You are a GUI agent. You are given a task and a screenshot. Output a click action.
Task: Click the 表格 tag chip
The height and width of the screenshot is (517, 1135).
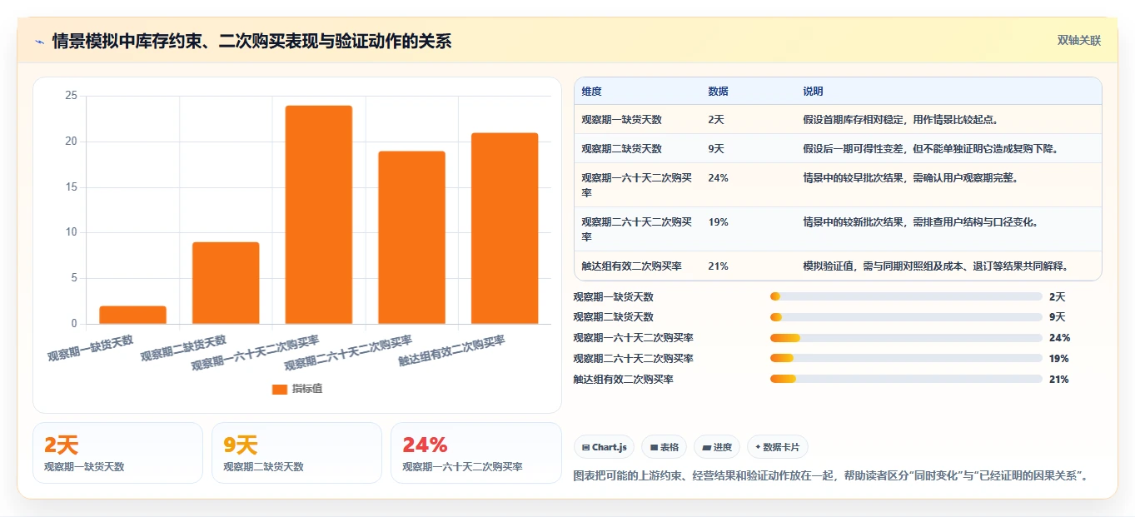pos(664,447)
